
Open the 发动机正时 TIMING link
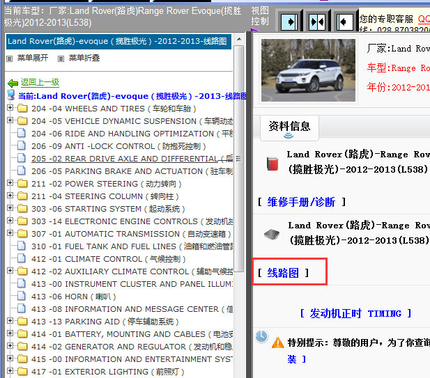tap(355, 313)
